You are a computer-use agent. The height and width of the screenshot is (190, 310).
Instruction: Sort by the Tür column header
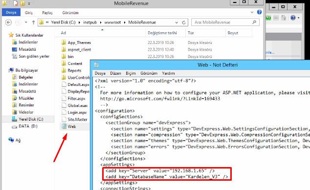tap(191, 33)
